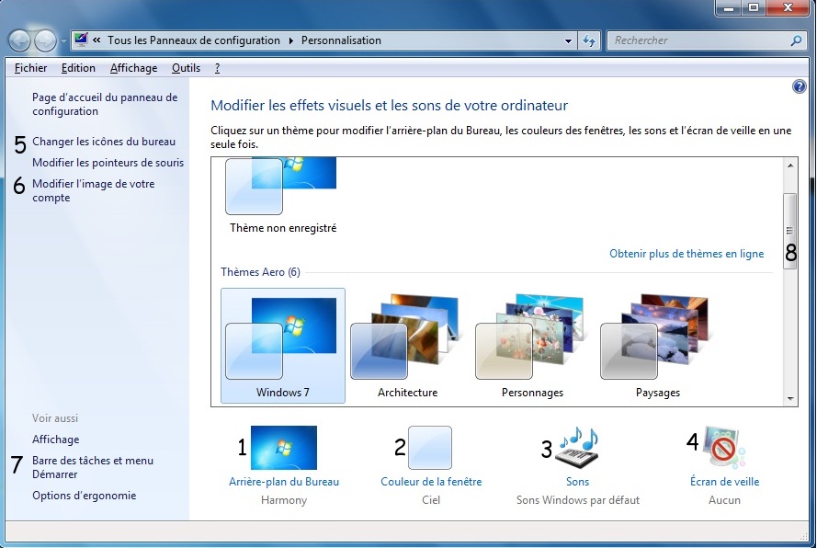Open the address bar history dropdown arrow
This screenshot has width=817, height=548.
pyautogui.click(x=568, y=40)
